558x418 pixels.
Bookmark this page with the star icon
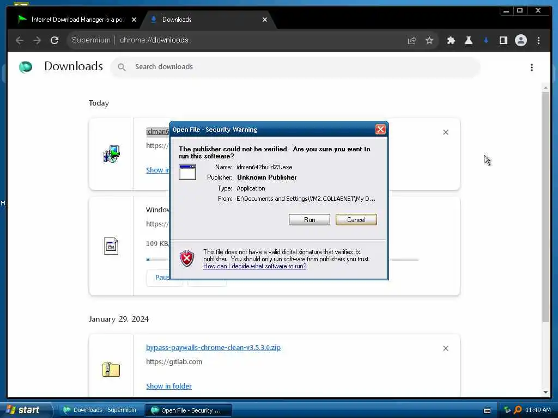(x=429, y=40)
